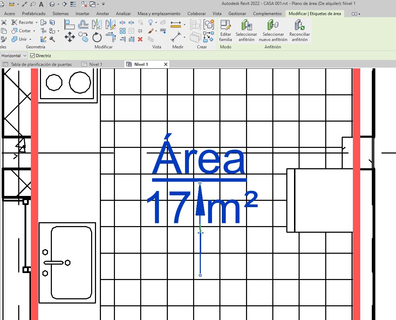
Task: Select the Offset tool
Action: (x=83, y=25)
